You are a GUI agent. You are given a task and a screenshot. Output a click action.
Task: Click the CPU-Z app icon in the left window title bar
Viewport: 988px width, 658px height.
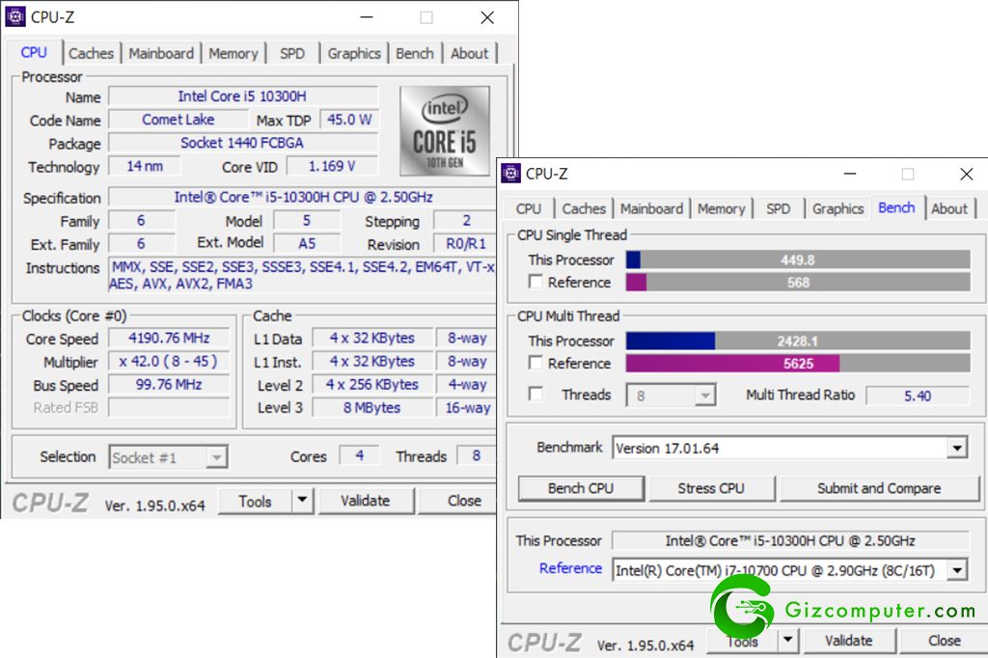tap(15, 17)
